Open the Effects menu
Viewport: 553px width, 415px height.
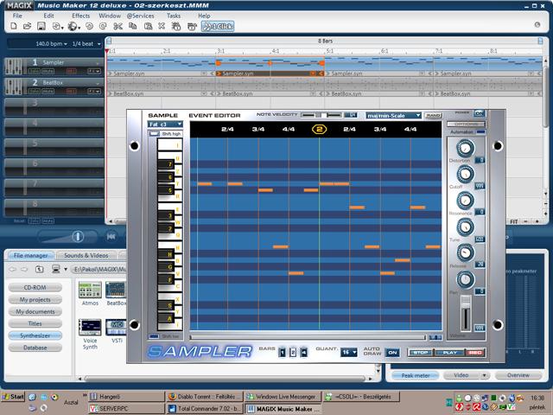(80, 16)
